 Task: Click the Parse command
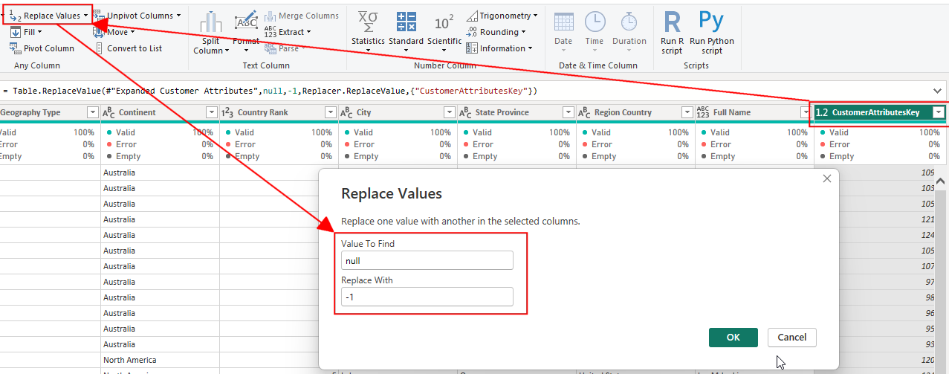[x=284, y=48]
